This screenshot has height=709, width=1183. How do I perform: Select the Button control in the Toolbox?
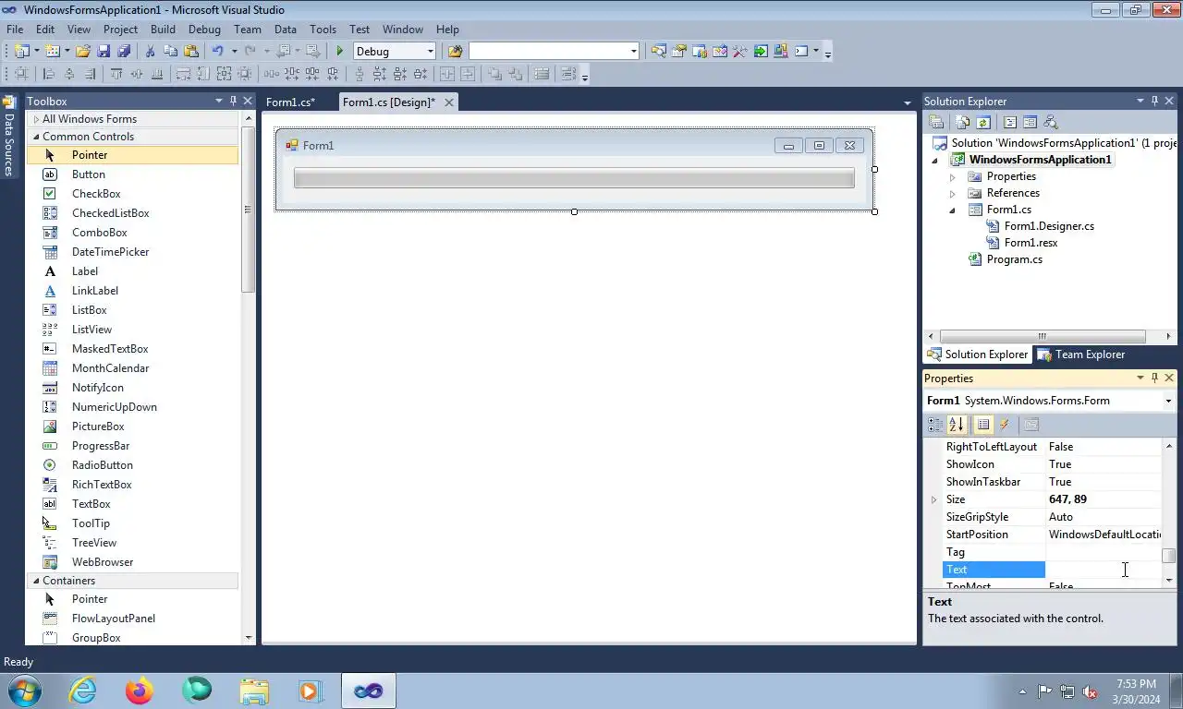(89, 174)
